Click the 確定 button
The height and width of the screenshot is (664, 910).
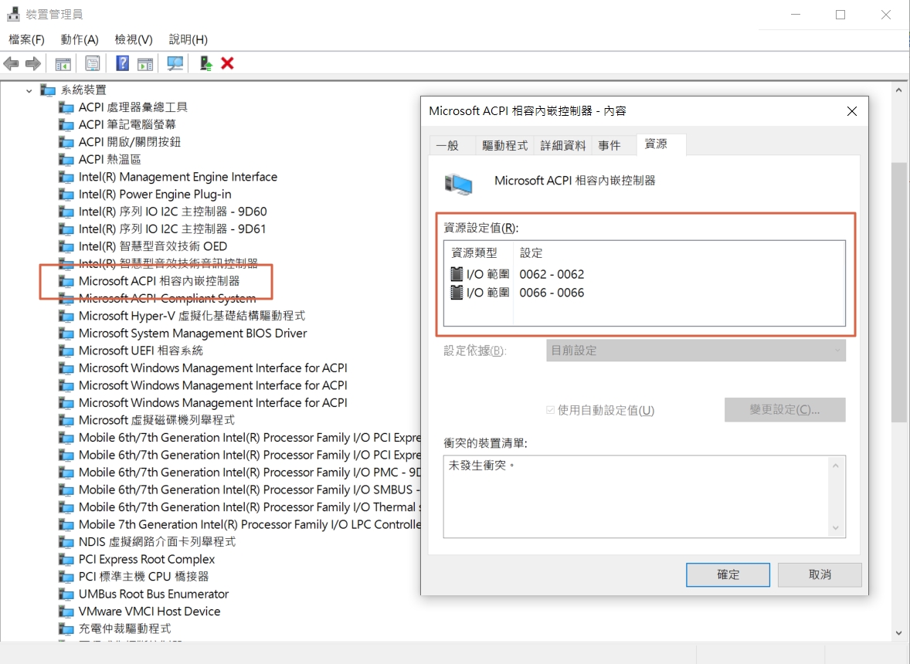tap(727, 574)
